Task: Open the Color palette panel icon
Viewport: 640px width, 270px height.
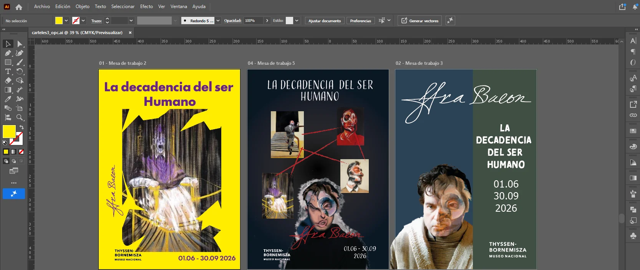Action: [x=633, y=147]
